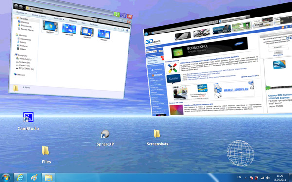Expand the Include in library dropdown
The width and height of the screenshot is (292, 182).
click(x=40, y=16)
